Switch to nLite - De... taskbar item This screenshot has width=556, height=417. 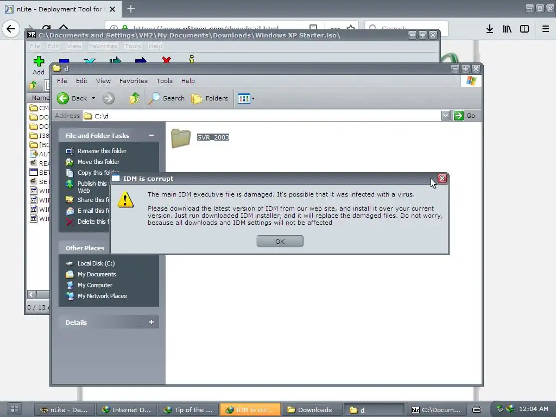65,410
